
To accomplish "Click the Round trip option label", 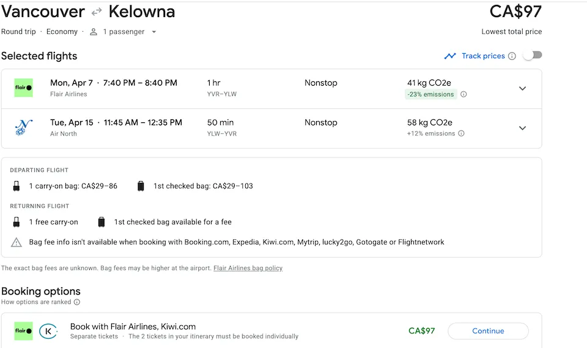I will (x=18, y=32).
